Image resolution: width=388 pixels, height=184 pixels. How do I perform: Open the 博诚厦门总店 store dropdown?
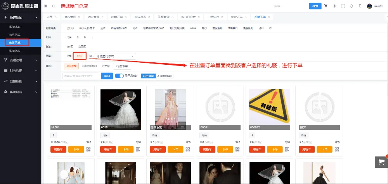(115, 57)
